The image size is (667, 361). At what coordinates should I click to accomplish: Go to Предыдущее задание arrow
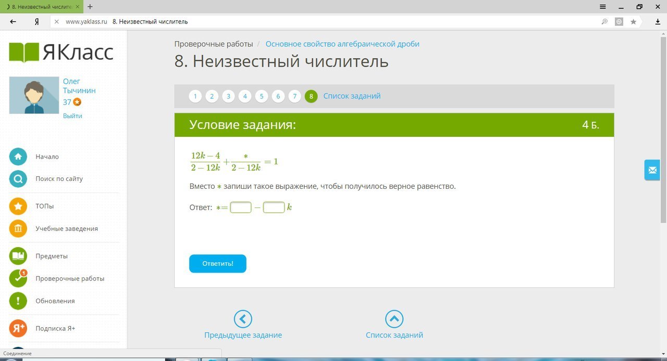(x=243, y=319)
